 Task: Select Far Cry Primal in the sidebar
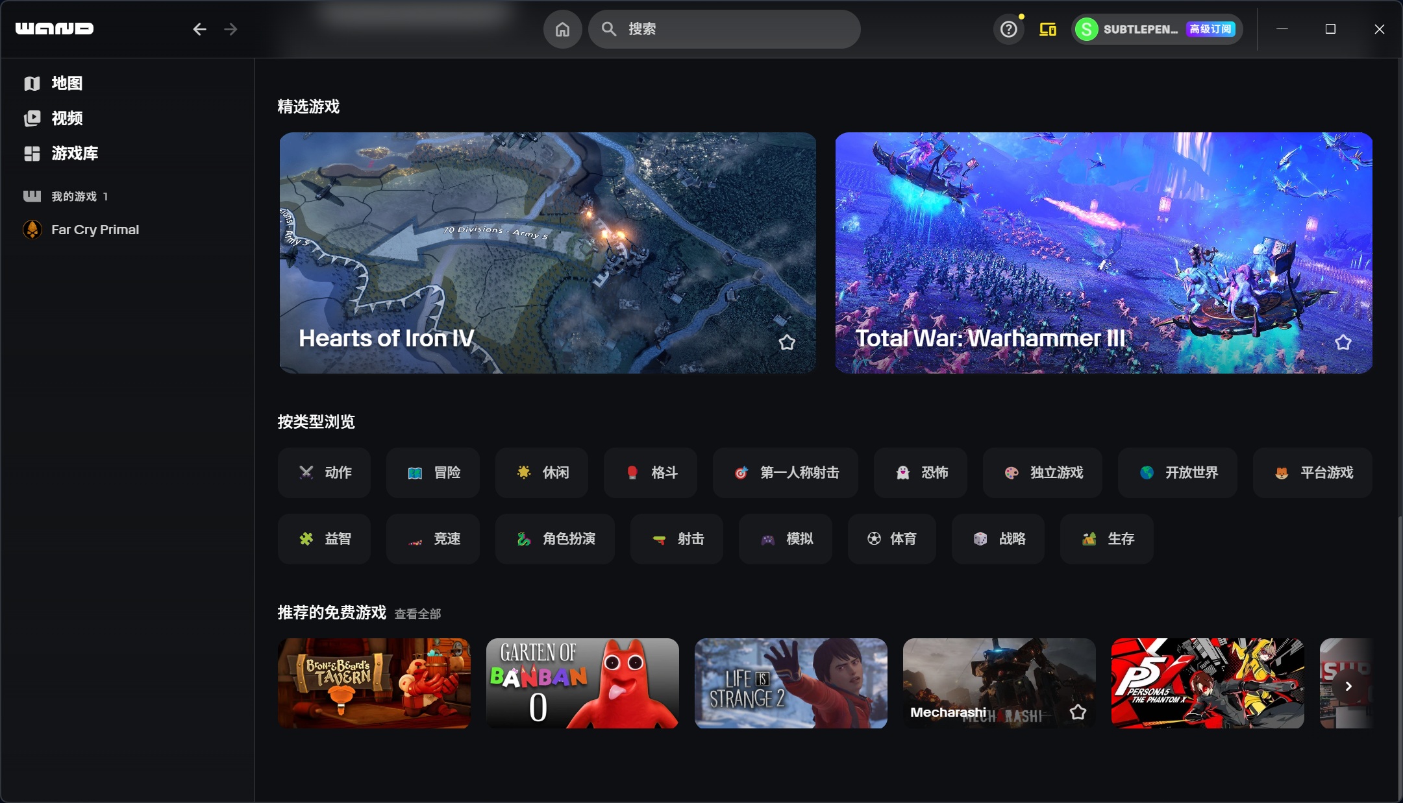tap(95, 229)
